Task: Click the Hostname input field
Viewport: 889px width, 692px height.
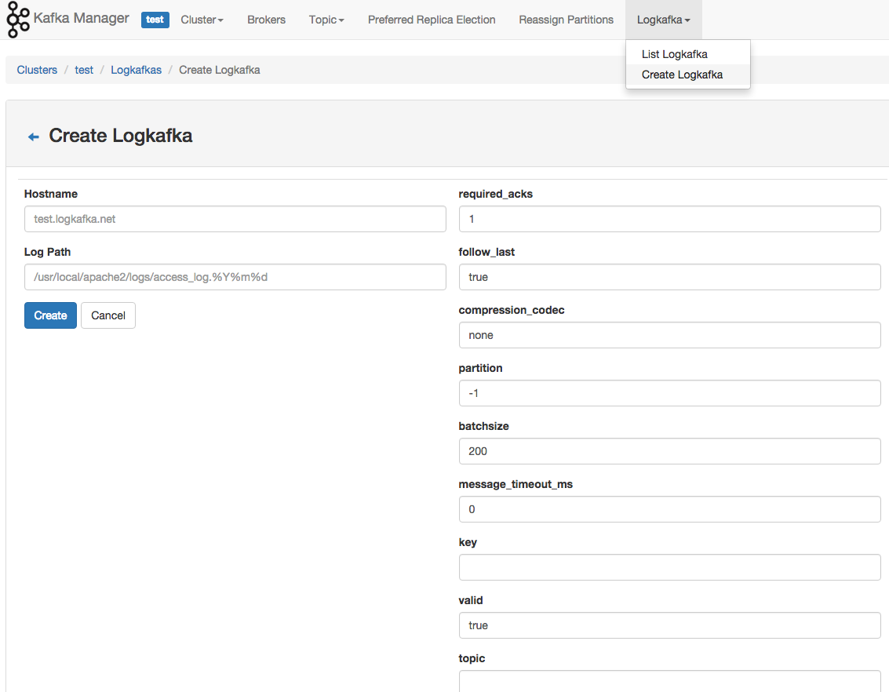Action: coord(235,219)
